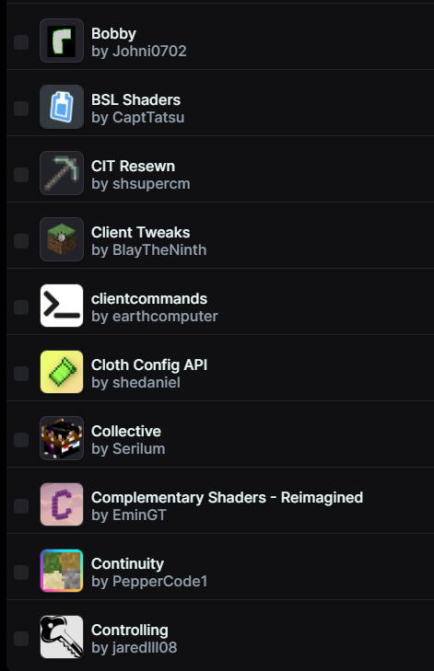Viewport: 434px width, 671px height.
Task: Open the BSL Shaders bottle icon
Action: [x=62, y=107]
